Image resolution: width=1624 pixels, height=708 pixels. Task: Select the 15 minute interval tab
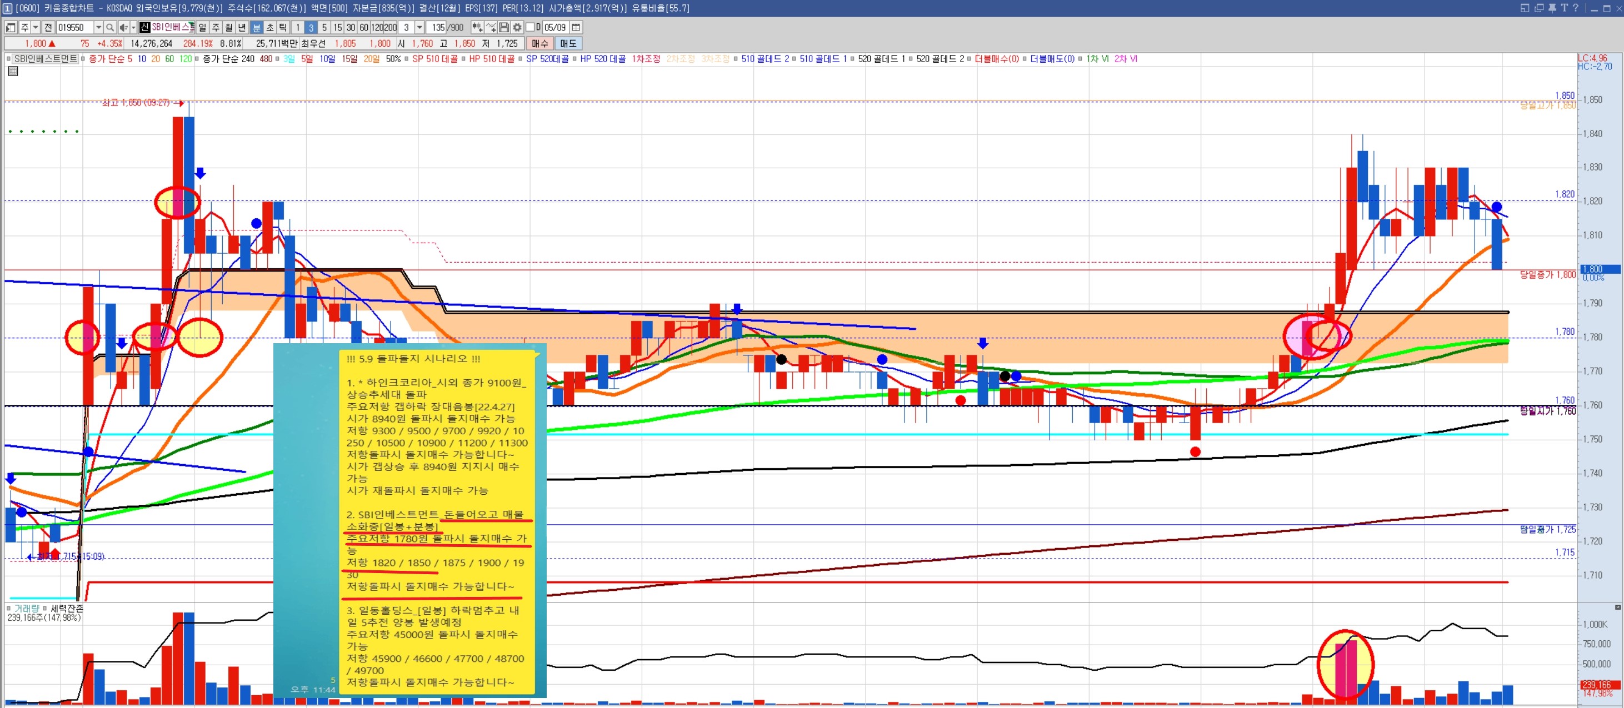pos(337,28)
